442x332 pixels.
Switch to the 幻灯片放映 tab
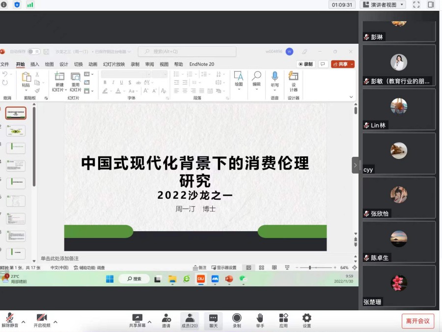[114, 64]
